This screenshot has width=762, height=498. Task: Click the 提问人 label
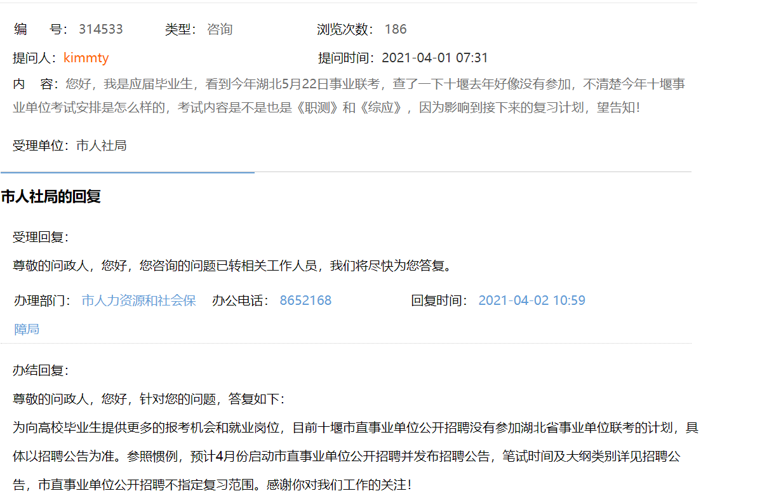[x=36, y=58]
